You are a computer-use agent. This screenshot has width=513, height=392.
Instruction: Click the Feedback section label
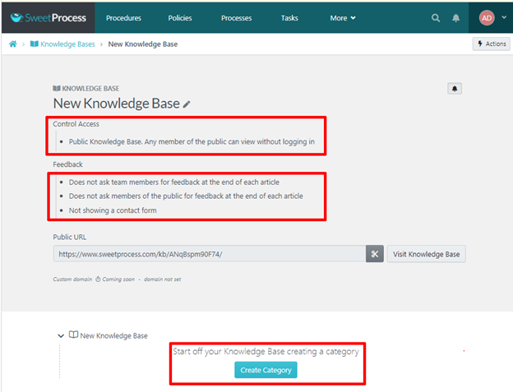67,164
